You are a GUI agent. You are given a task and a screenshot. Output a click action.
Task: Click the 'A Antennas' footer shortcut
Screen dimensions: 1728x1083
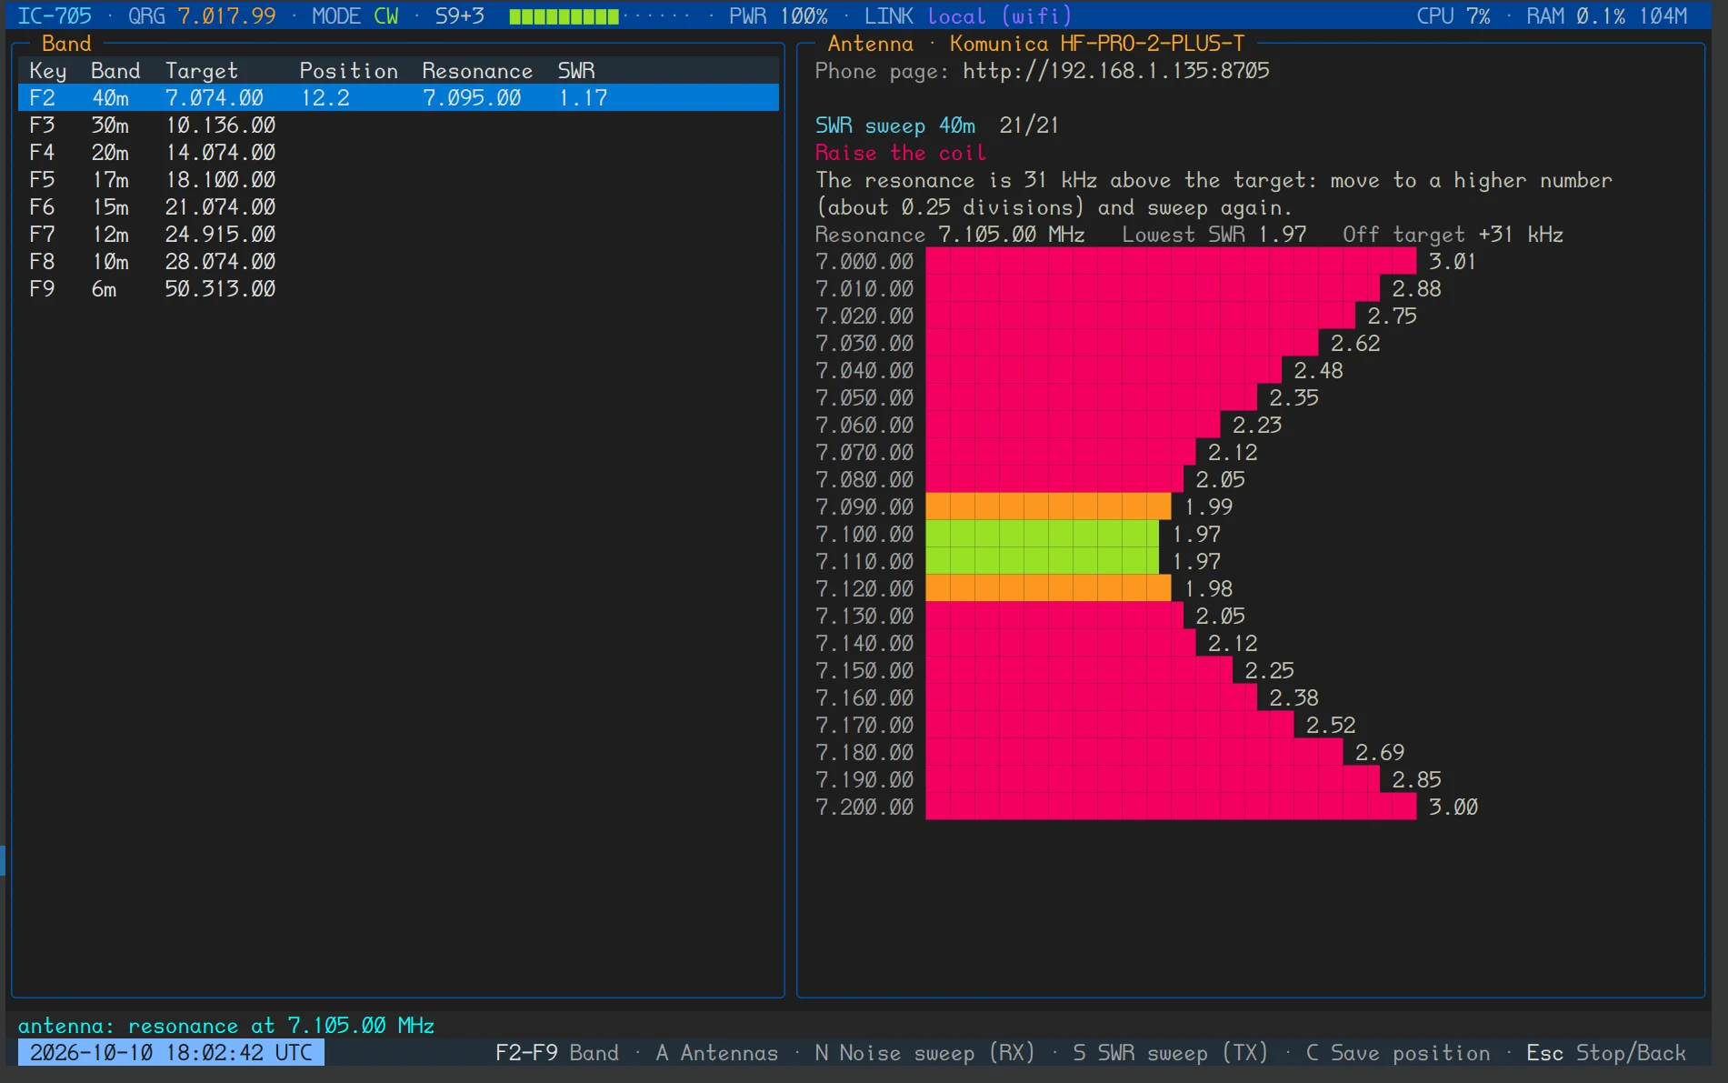click(x=717, y=1053)
